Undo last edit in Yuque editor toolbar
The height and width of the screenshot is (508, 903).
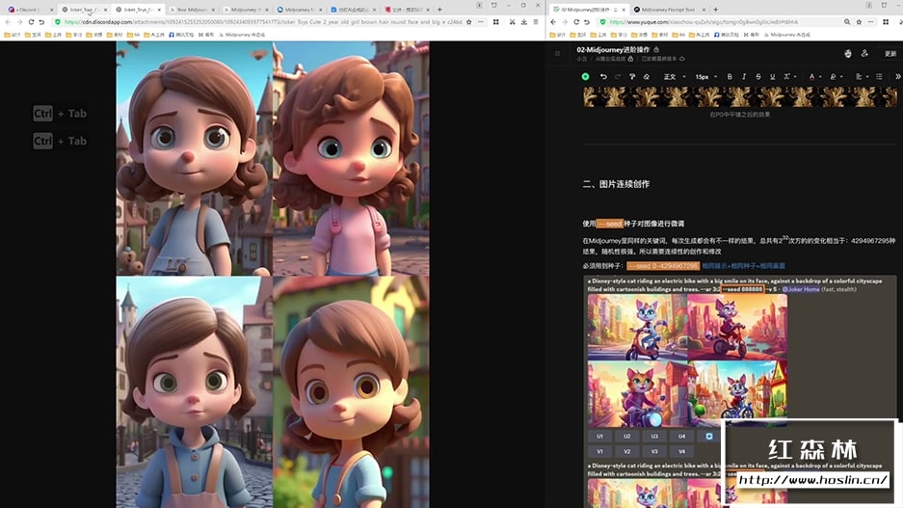tap(603, 76)
